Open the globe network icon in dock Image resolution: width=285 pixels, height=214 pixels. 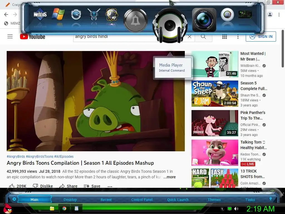click(112, 14)
